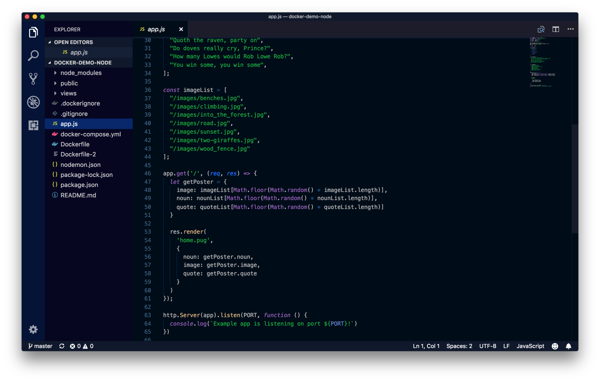The width and height of the screenshot is (600, 382).
Task: Open the Source Control view icon
Action: pyautogui.click(x=33, y=79)
